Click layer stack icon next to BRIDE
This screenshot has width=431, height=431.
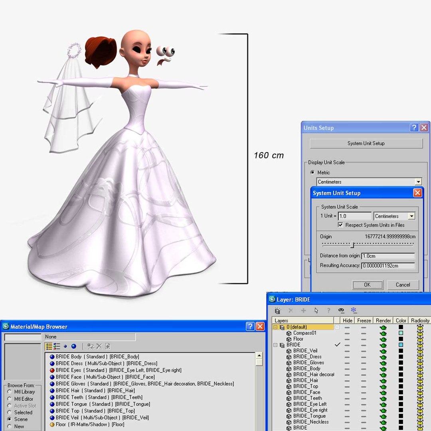coord(282,345)
